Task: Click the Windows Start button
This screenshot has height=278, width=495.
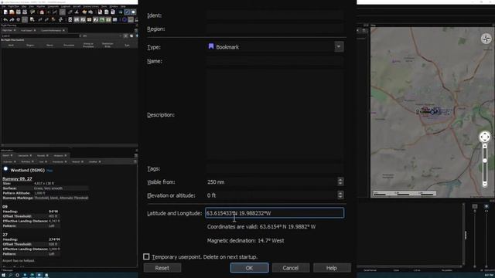Action: (3, 275)
